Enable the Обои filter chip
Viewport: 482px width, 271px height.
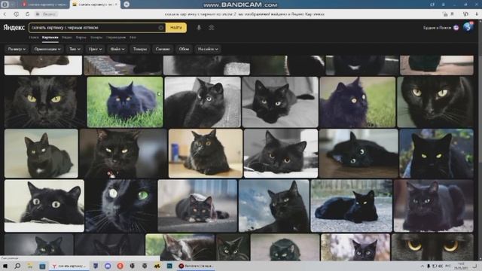pos(184,49)
